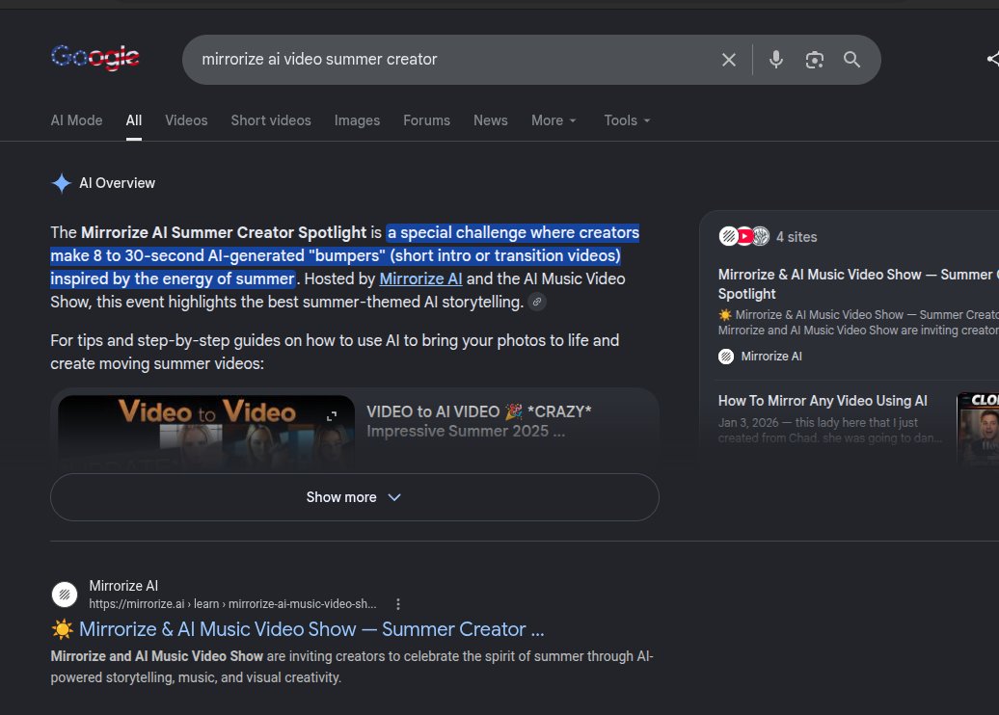Click the Jan 3, 2026 snippet text
Viewport: 999px width, 715px height.
(x=830, y=431)
